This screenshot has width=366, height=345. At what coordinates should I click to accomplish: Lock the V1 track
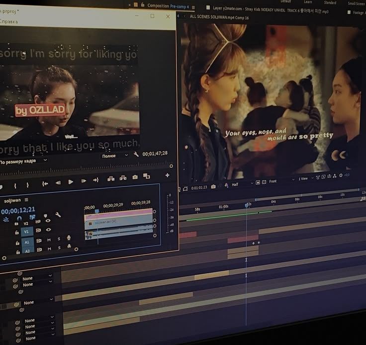point(17,232)
